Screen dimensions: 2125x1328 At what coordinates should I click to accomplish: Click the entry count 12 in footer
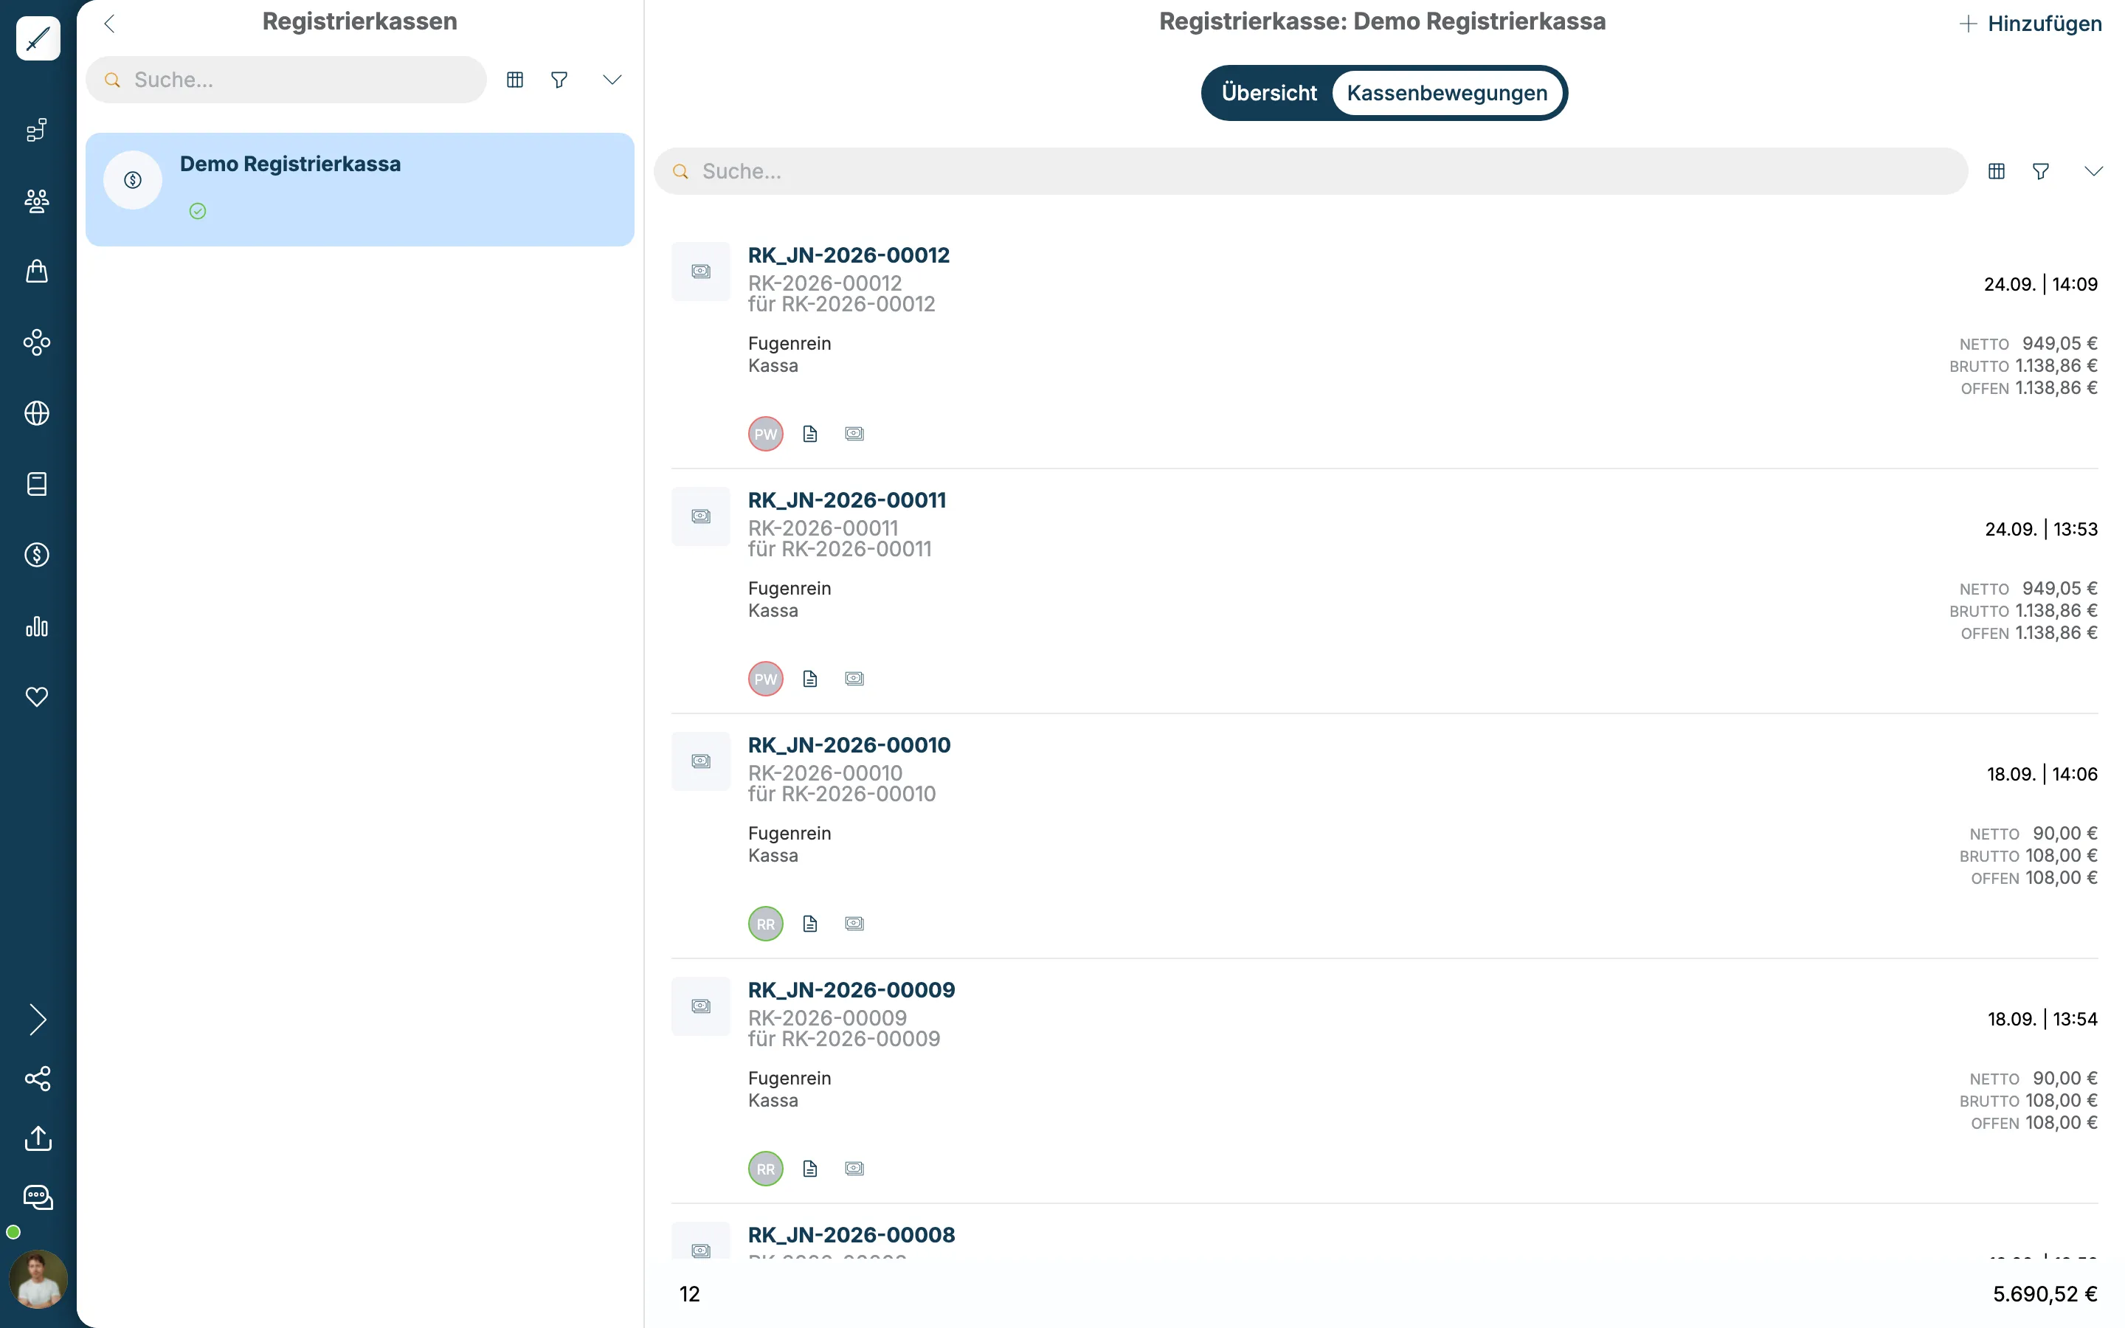pyautogui.click(x=690, y=1295)
